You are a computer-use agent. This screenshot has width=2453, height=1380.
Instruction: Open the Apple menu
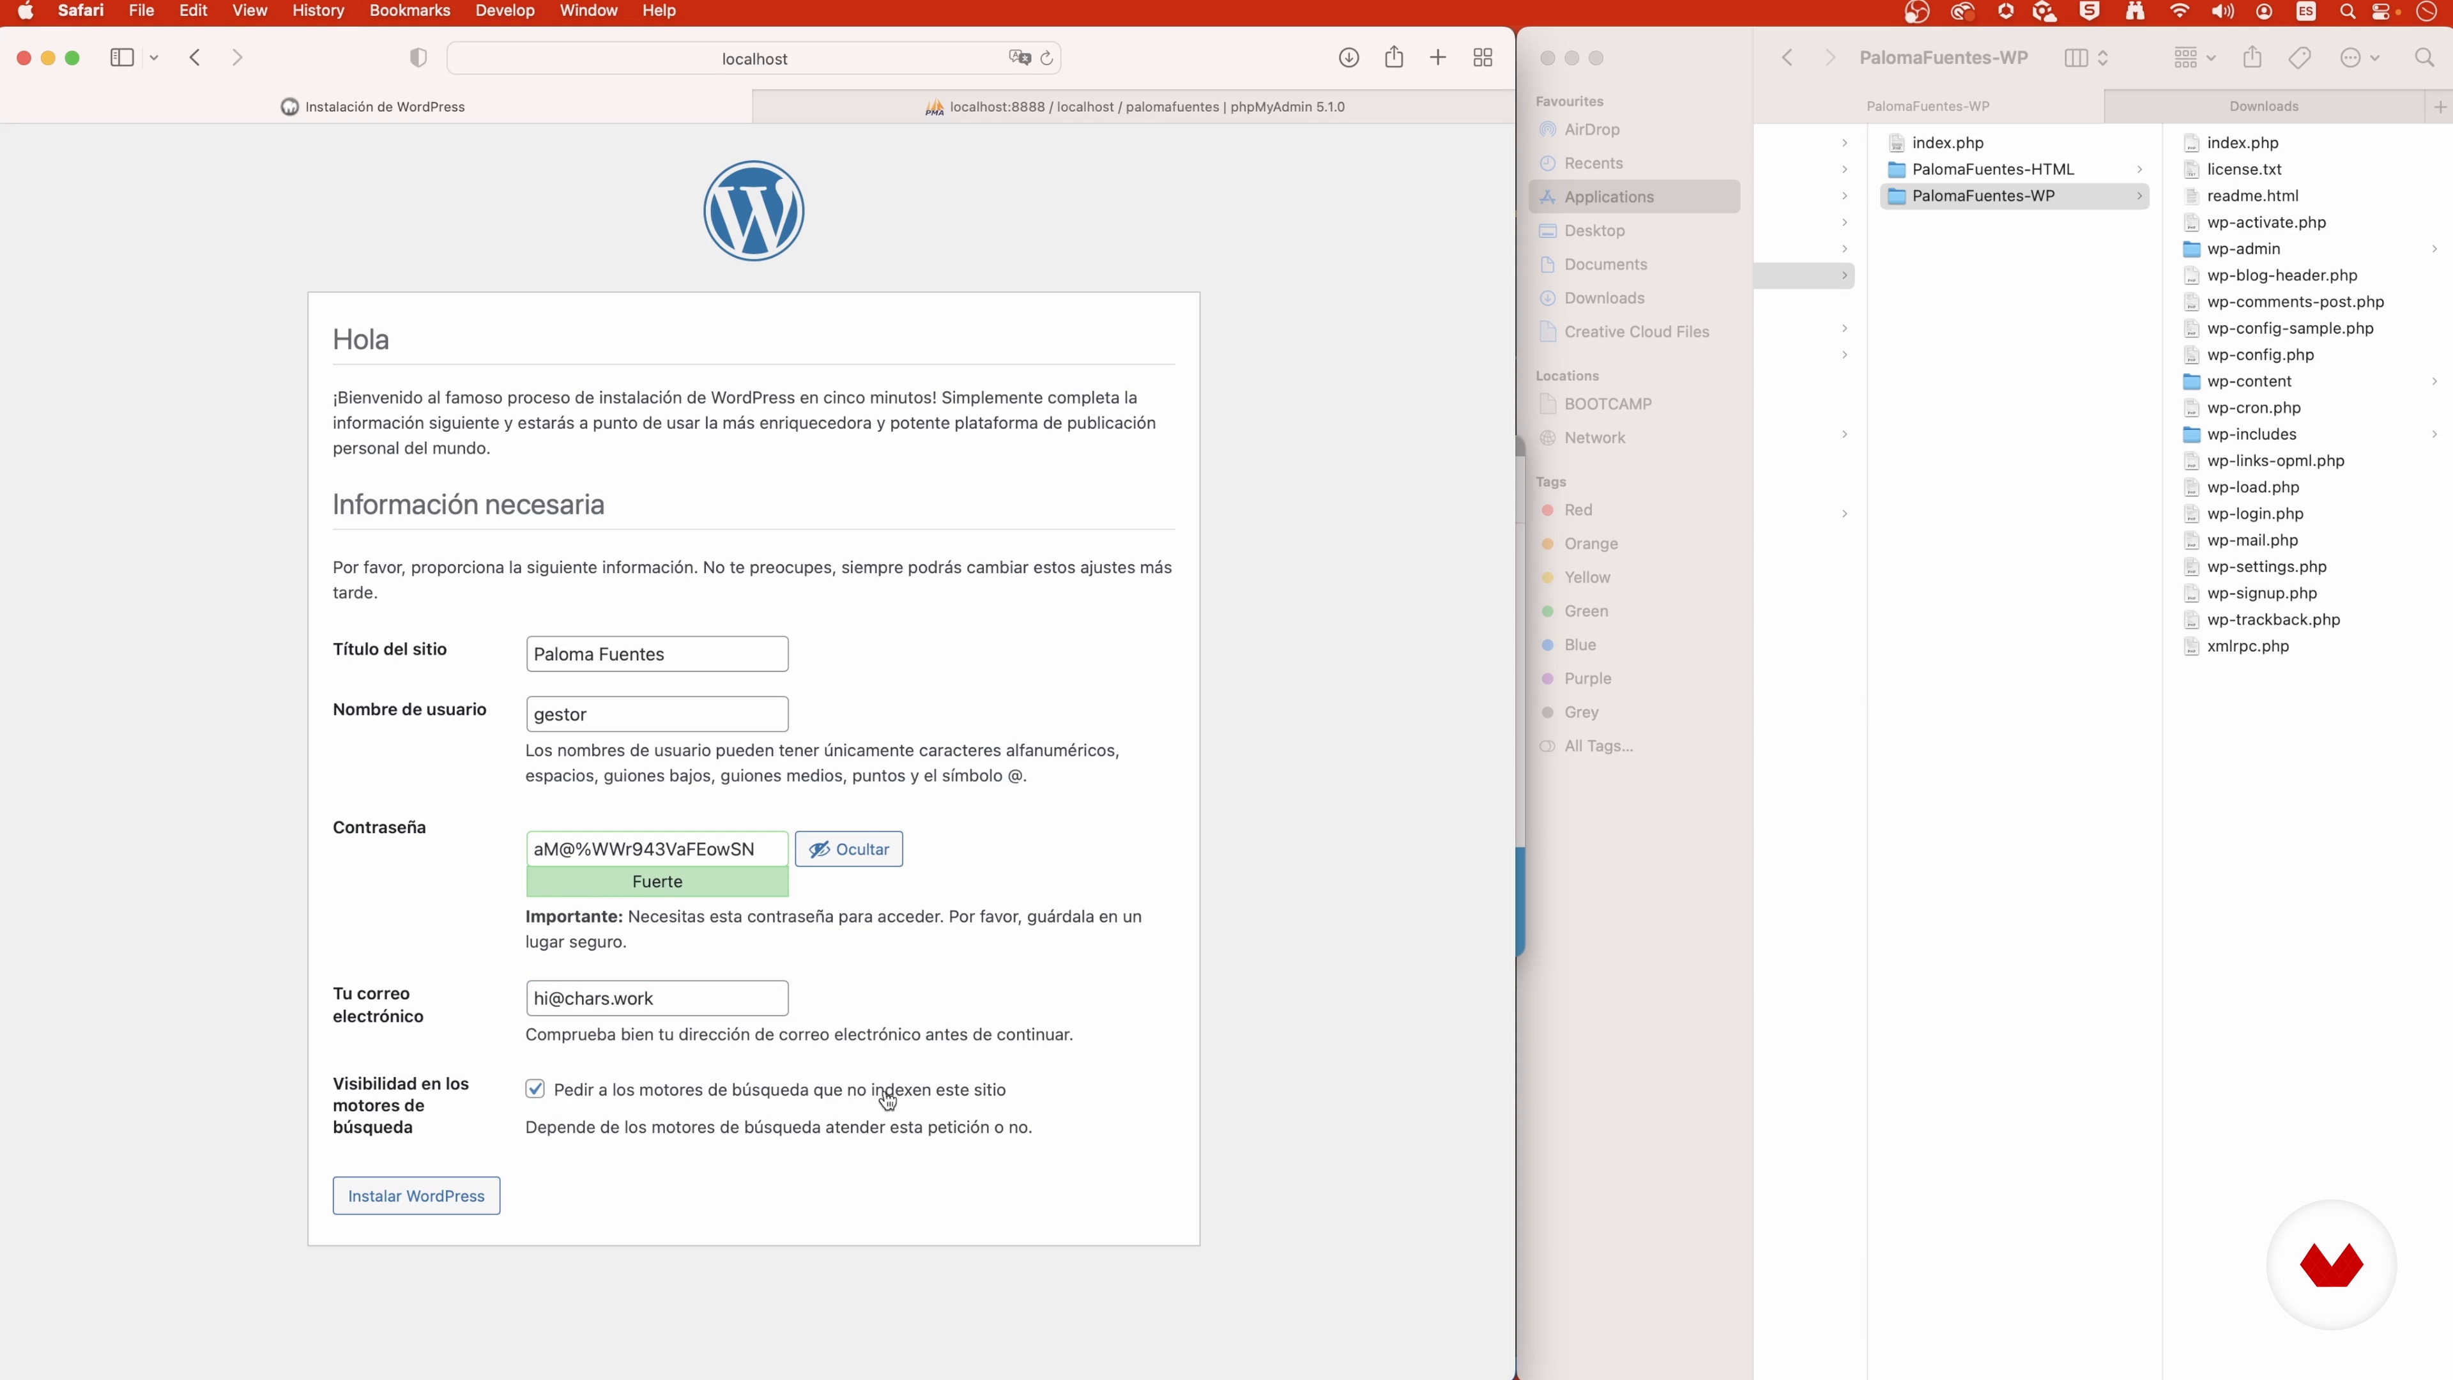click(26, 11)
